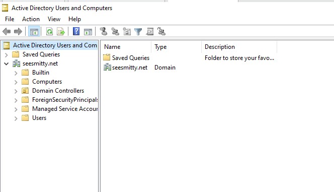Click the Forward arrow toolbar icon
Image resolution: width=334 pixels, height=192 pixels.
18,32
